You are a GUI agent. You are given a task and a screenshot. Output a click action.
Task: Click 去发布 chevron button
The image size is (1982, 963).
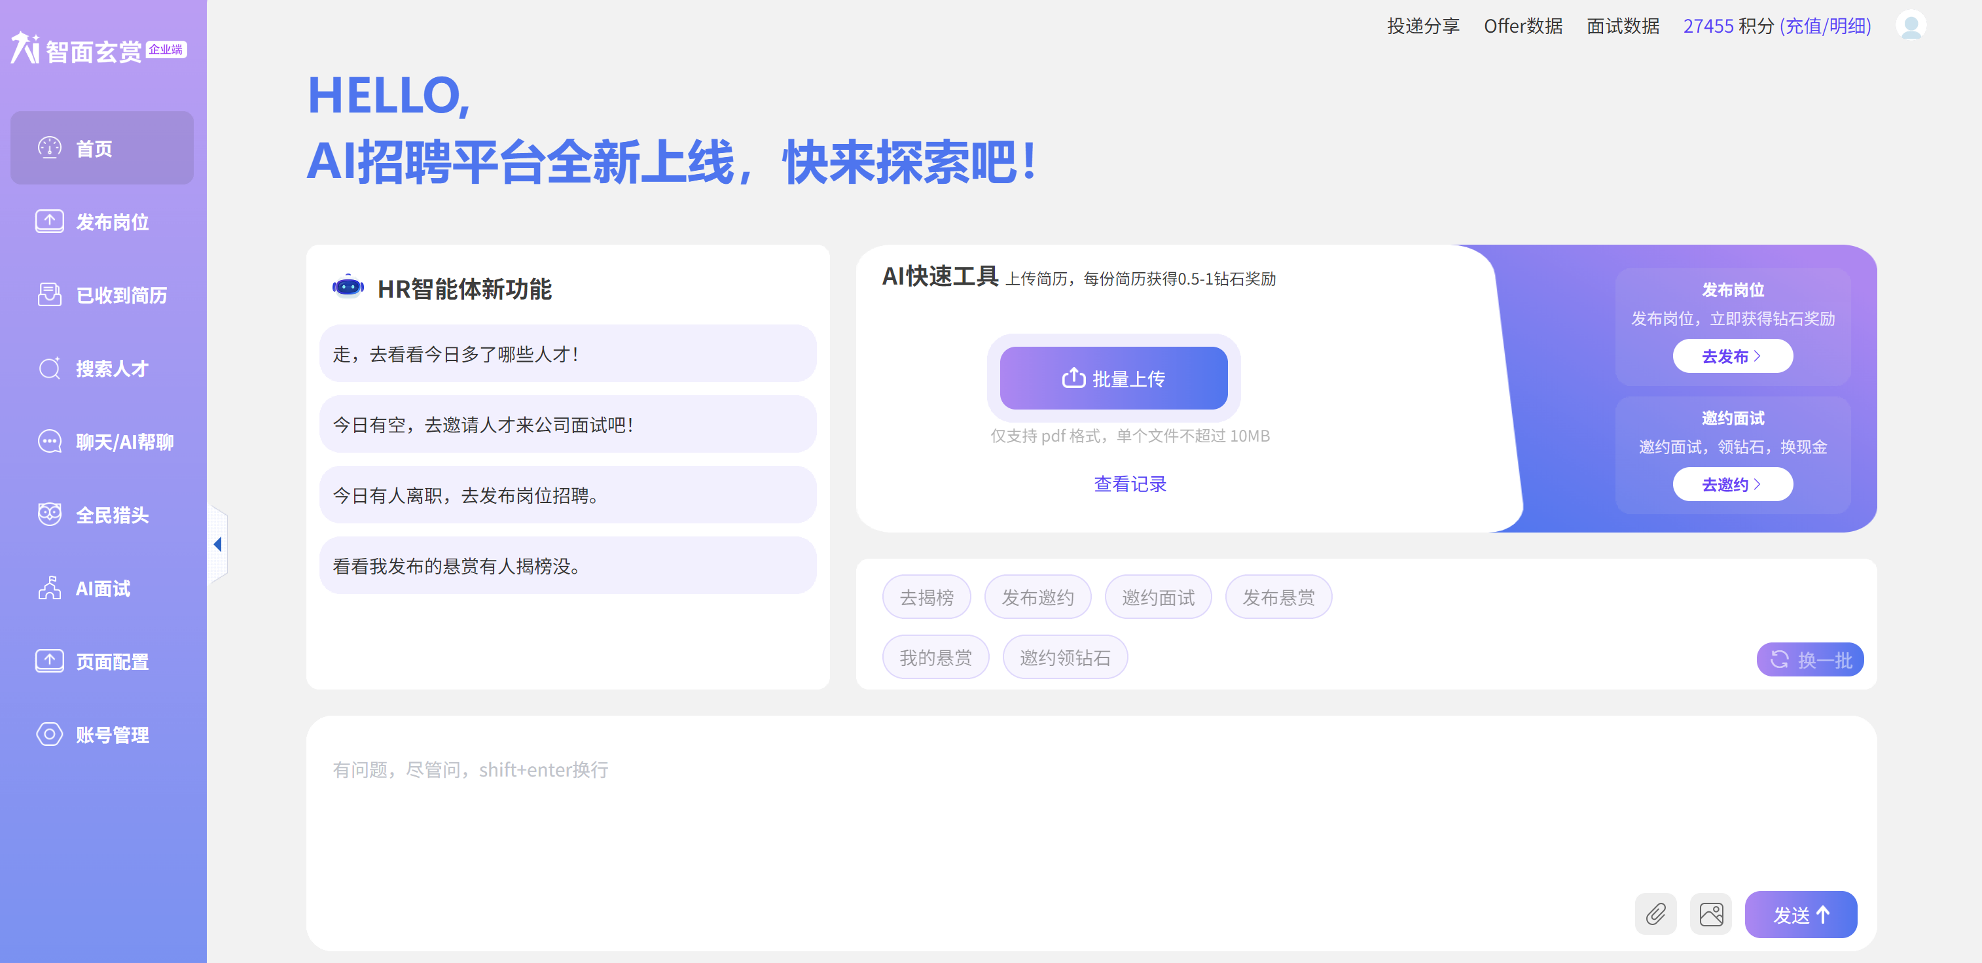(x=1732, y=356)
